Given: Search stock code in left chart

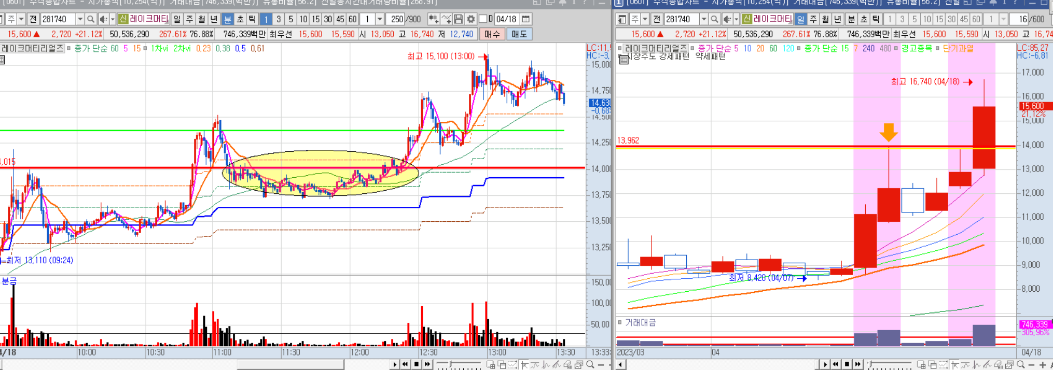Looking at the screenshot, I should point(91,19).
